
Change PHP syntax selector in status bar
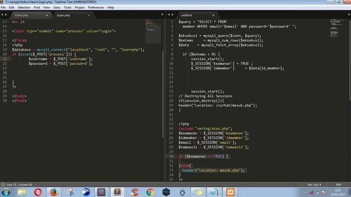tap(338, 185)
